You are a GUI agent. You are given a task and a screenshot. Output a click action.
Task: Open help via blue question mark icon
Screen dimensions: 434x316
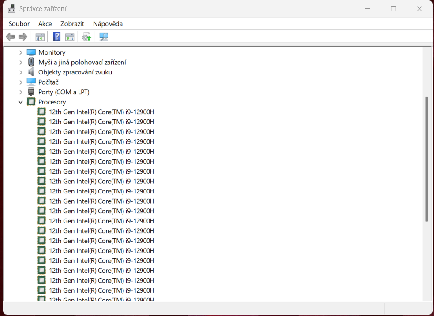[57, 37]
